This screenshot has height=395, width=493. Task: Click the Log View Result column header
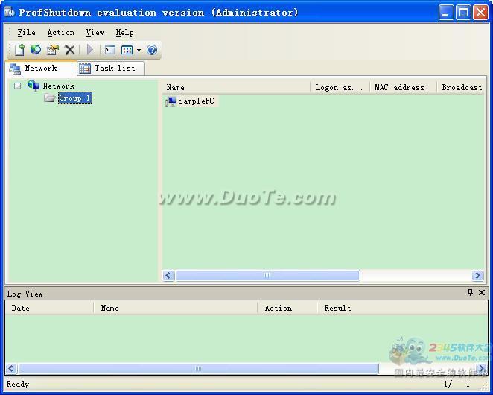(402, 308)
